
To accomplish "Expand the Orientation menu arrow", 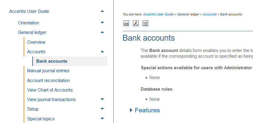I will 102,23.
